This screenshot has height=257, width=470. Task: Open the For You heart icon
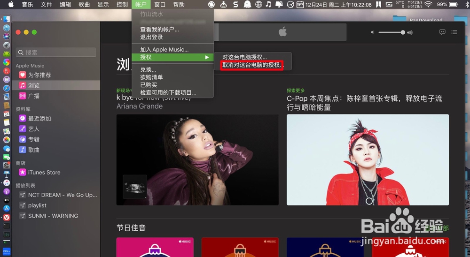pyautogui.click(x=23, y=75)
